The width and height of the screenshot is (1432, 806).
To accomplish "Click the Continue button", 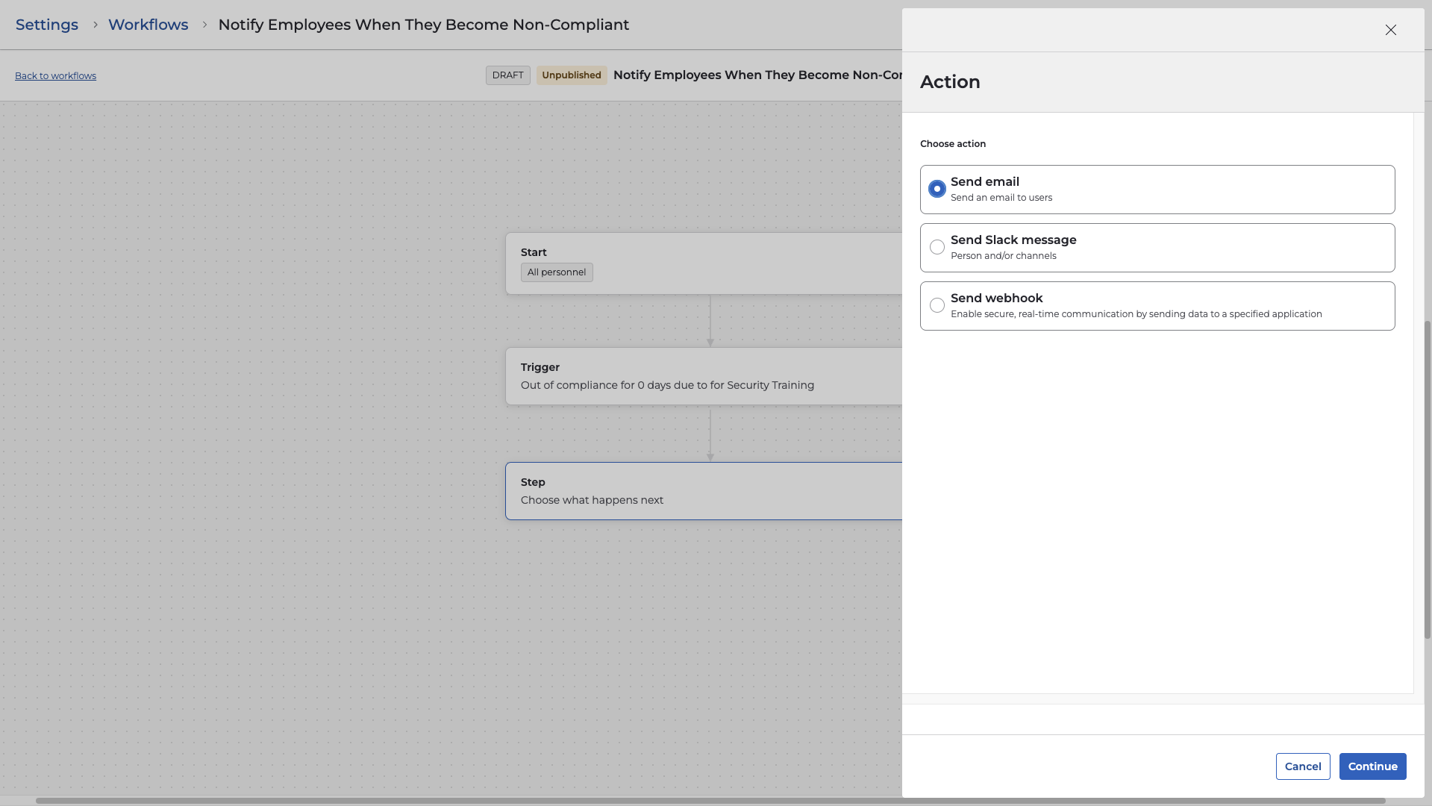I will [x=1372, y=766].
